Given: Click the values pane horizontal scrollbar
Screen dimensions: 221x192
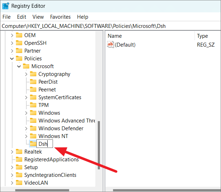Looking at the screenshot, I should point(167,190).
